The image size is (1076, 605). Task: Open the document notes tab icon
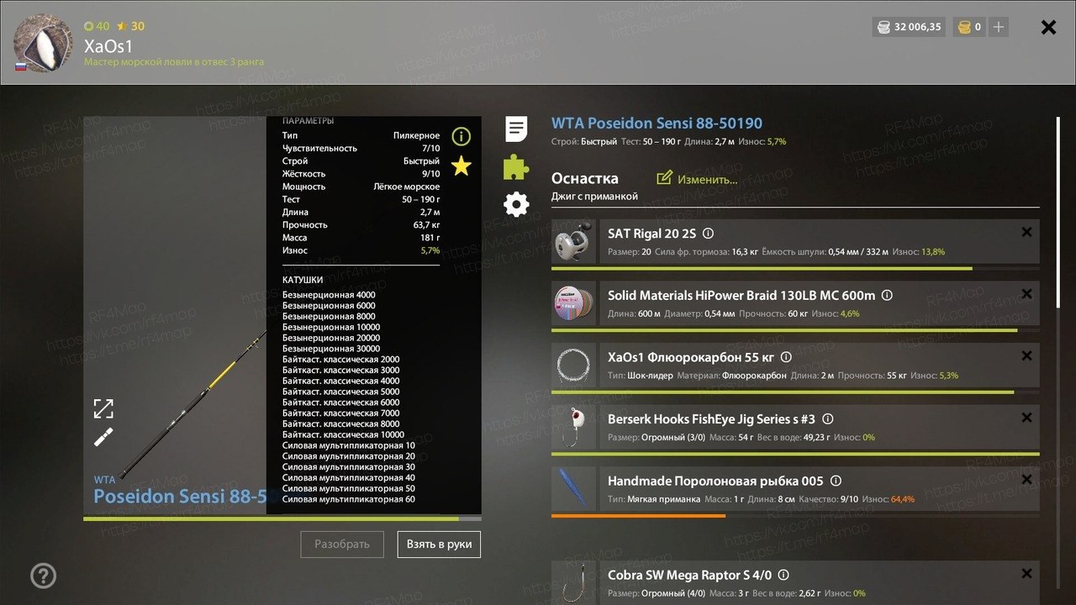(x=516, y=129)
